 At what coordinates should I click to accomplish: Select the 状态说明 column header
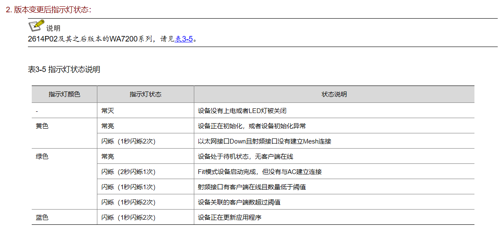(x=334, y=94)
